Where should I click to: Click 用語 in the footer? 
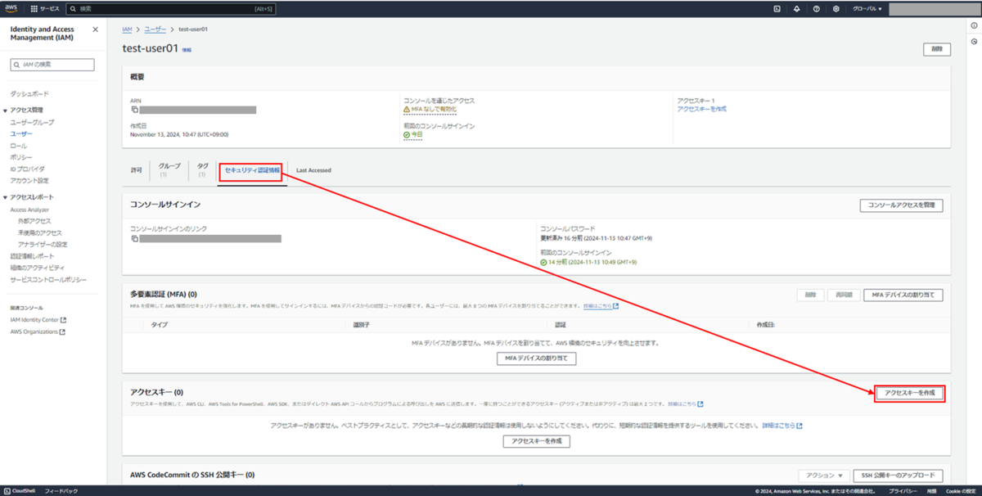[932, 491]
